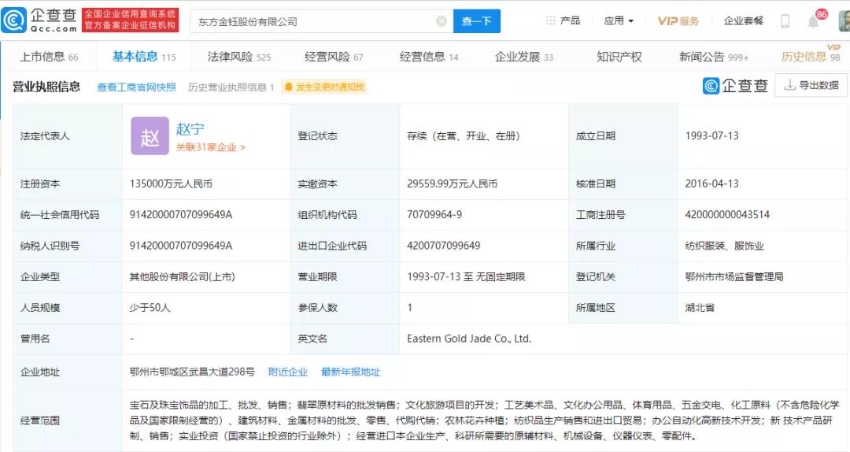Click 发生变更时通知我 alert button
The image size is (850, 452).
click(x=324, y=87)
